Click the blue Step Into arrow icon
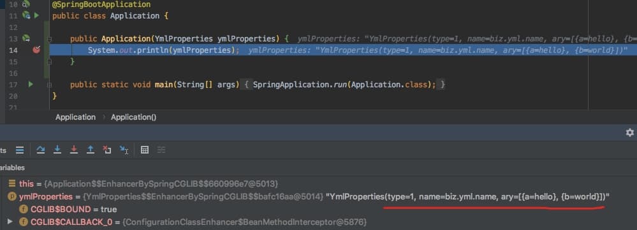Viewport: 637px width, 230px height. click(57, 150)
